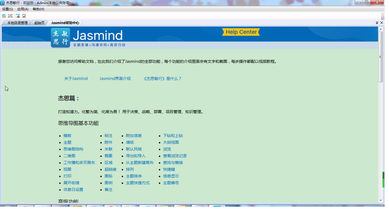This screenshot has height=209, width=389.
Task: Open the 标注 help topic
Action: click(108, 136)
